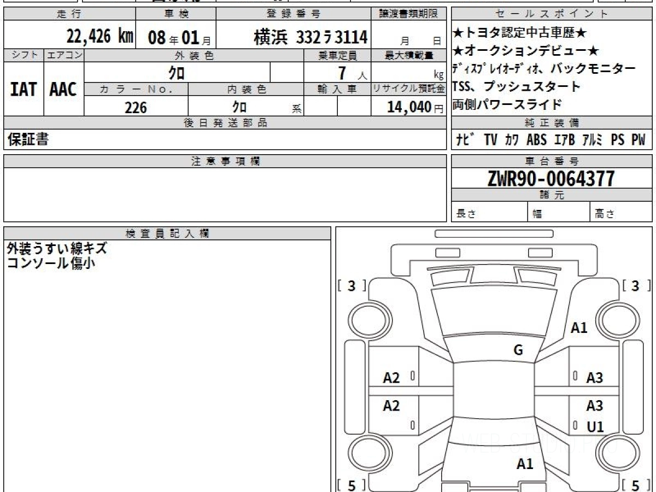This screenshot has height=492, width=656.
Task: Click the 幅 dimension field
Action: pyautogui.click(x=559, y=213)
